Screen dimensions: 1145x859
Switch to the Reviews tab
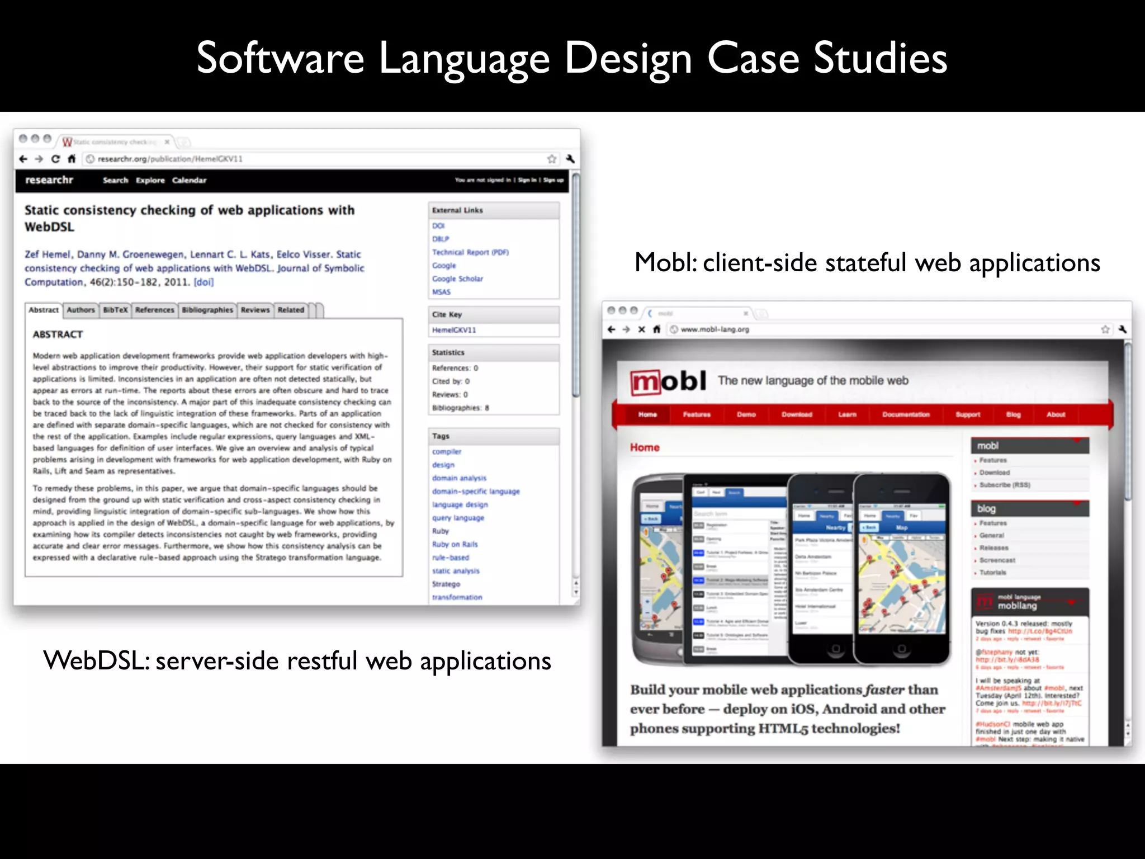pyautogui.click(x=256, y=310)
